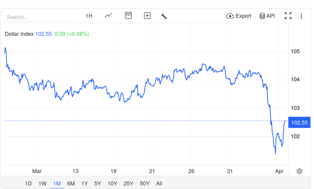Select the 1M time range
Viewport: 314px width, 189px height.
(57, 184)
